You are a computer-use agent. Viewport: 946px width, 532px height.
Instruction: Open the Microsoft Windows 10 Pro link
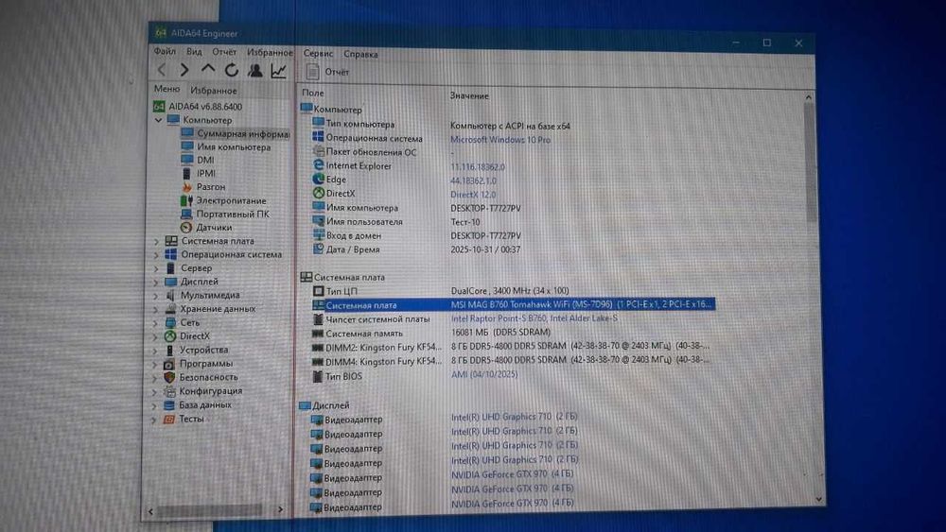coord(500,140)
